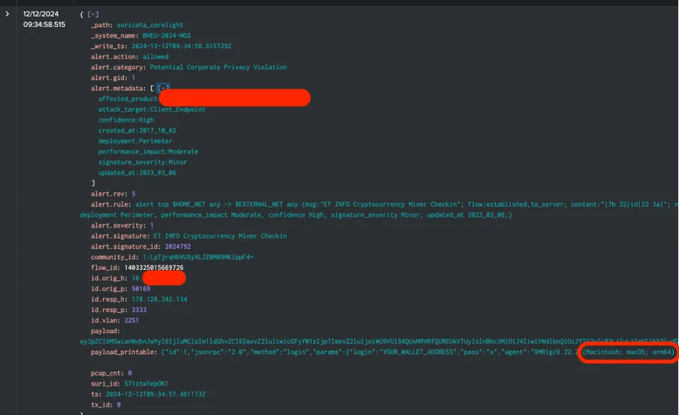Click the flow_id value 1403325015669726
Image resolution: width=679 pixels, height=415 pixels.
149,267
